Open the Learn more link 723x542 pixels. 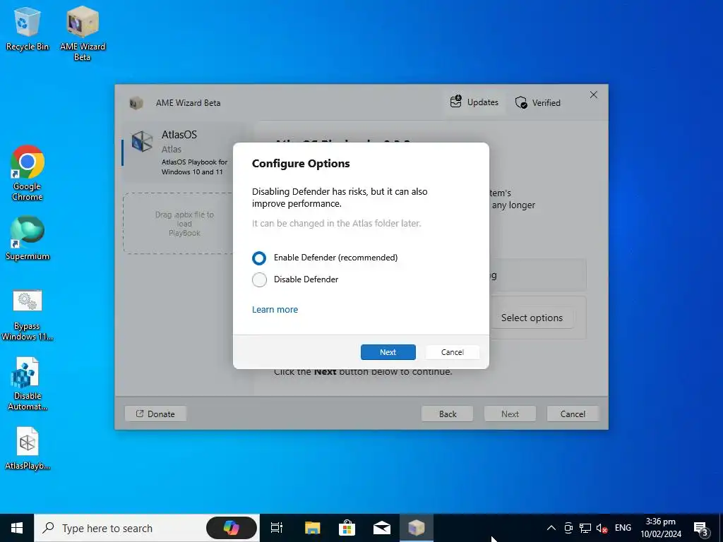pos(275,310)
